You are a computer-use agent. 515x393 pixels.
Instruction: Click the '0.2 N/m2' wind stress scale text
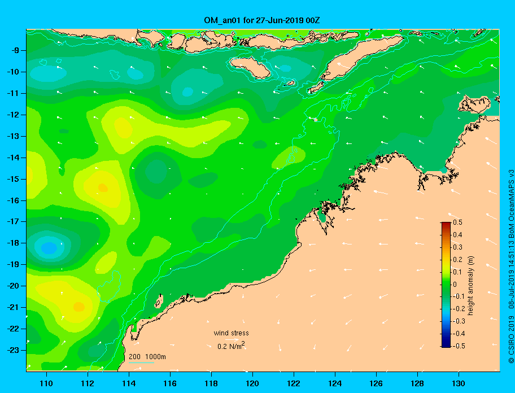[x=231, y=346]
